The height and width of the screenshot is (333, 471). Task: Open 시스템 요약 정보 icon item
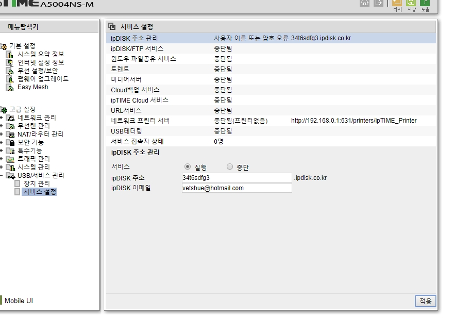(10, 55)
